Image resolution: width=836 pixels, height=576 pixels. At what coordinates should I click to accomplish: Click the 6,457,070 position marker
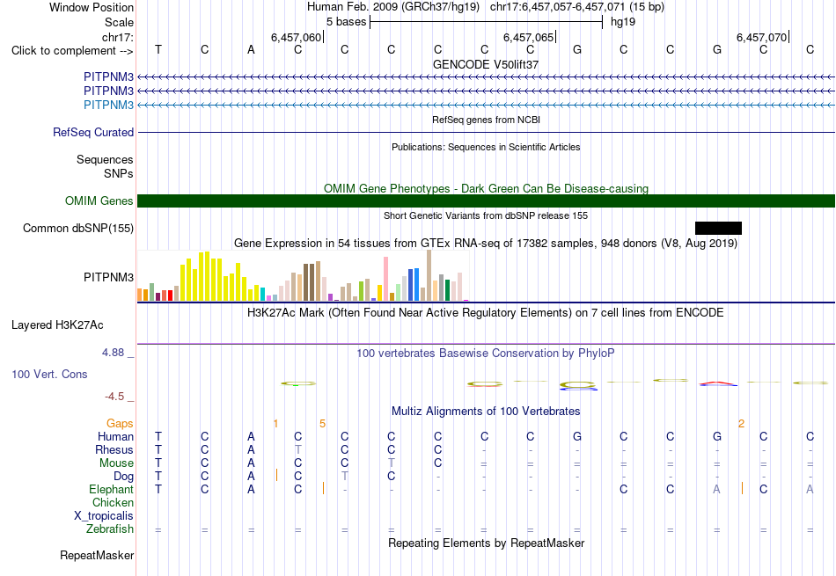pyautogui.click(x=761, y=37)
